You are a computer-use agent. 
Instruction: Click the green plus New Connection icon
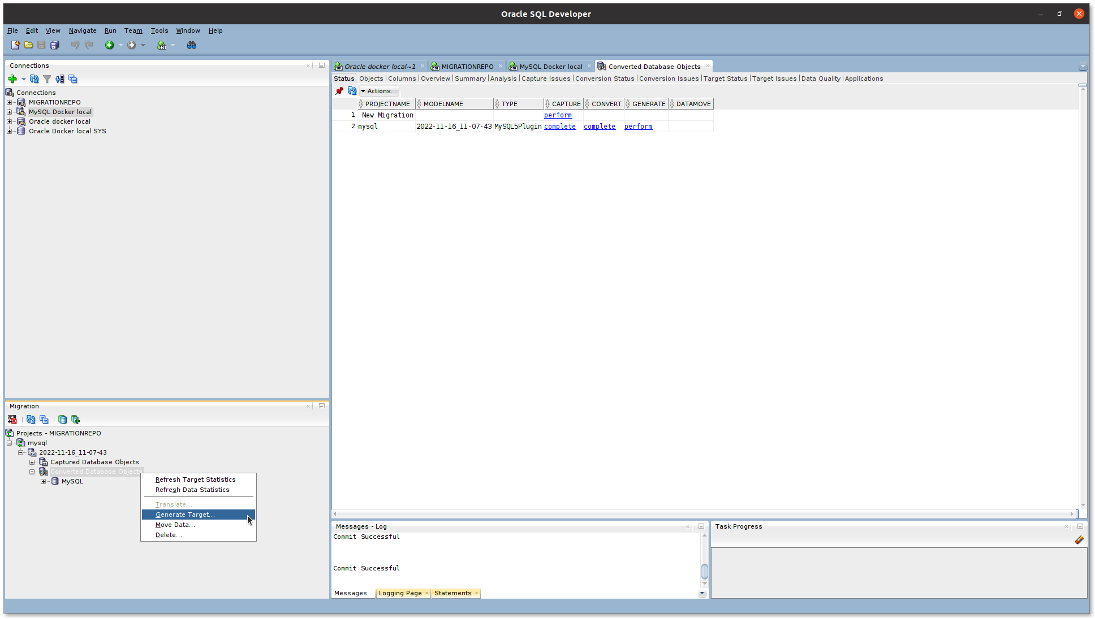[12, 79]
